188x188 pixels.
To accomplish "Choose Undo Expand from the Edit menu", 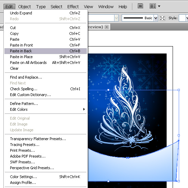I will 45,13.
